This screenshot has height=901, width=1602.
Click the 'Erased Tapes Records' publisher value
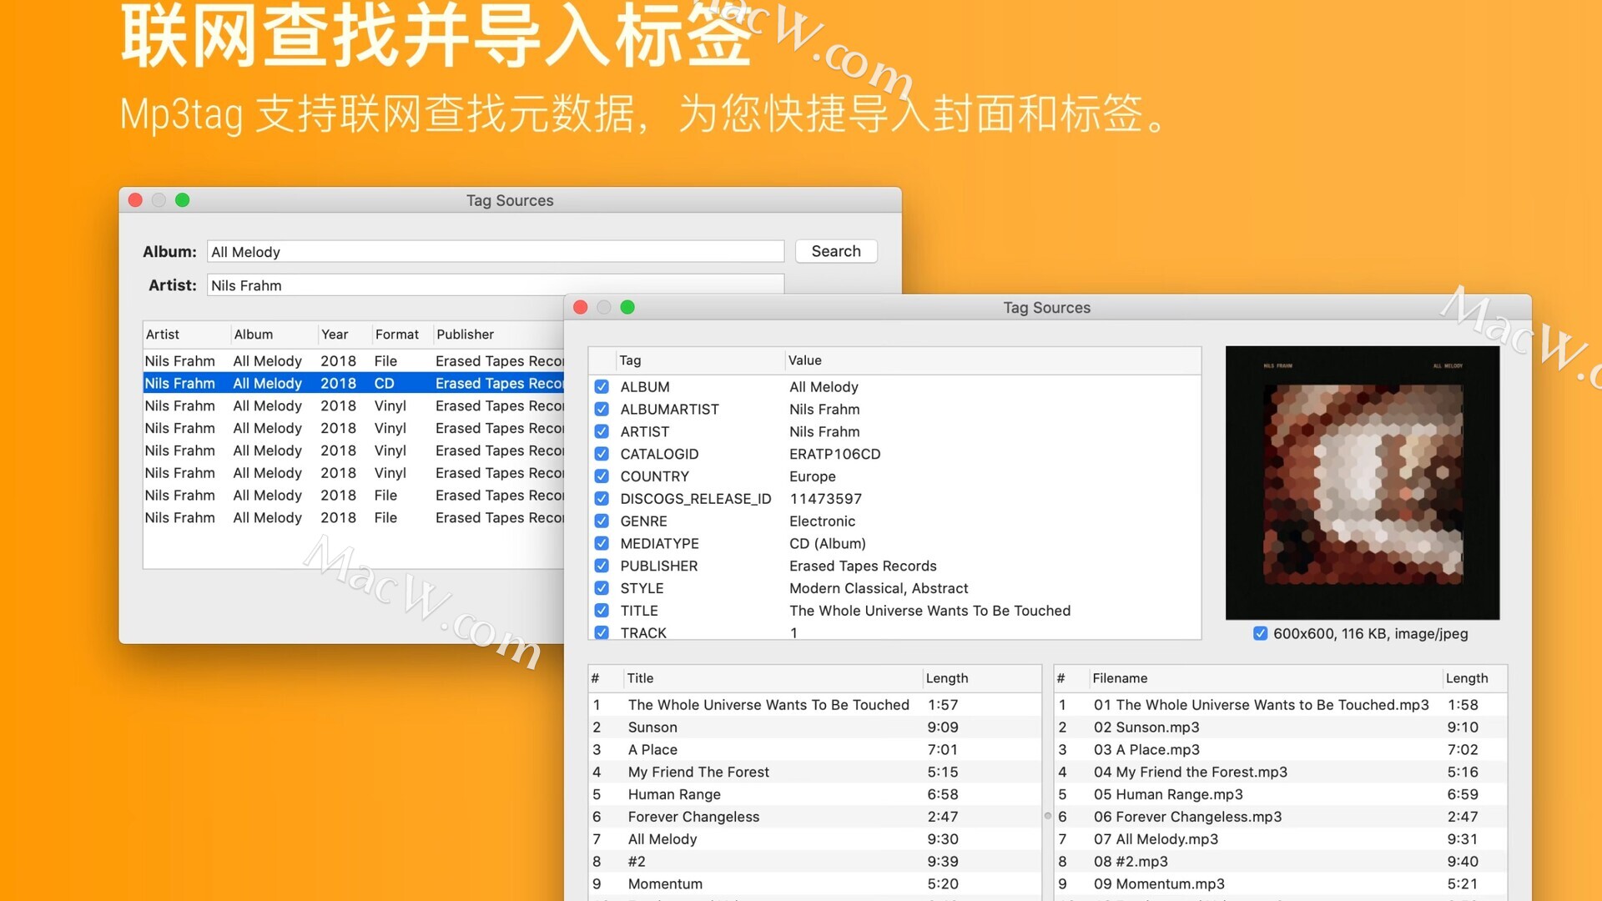pyautogui.click(x=863, y=566)
